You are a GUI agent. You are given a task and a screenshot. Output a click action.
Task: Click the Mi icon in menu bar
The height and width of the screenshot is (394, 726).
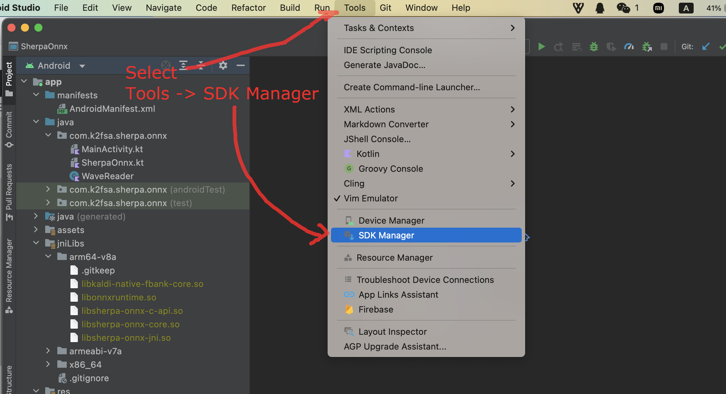tap(659, 8)
